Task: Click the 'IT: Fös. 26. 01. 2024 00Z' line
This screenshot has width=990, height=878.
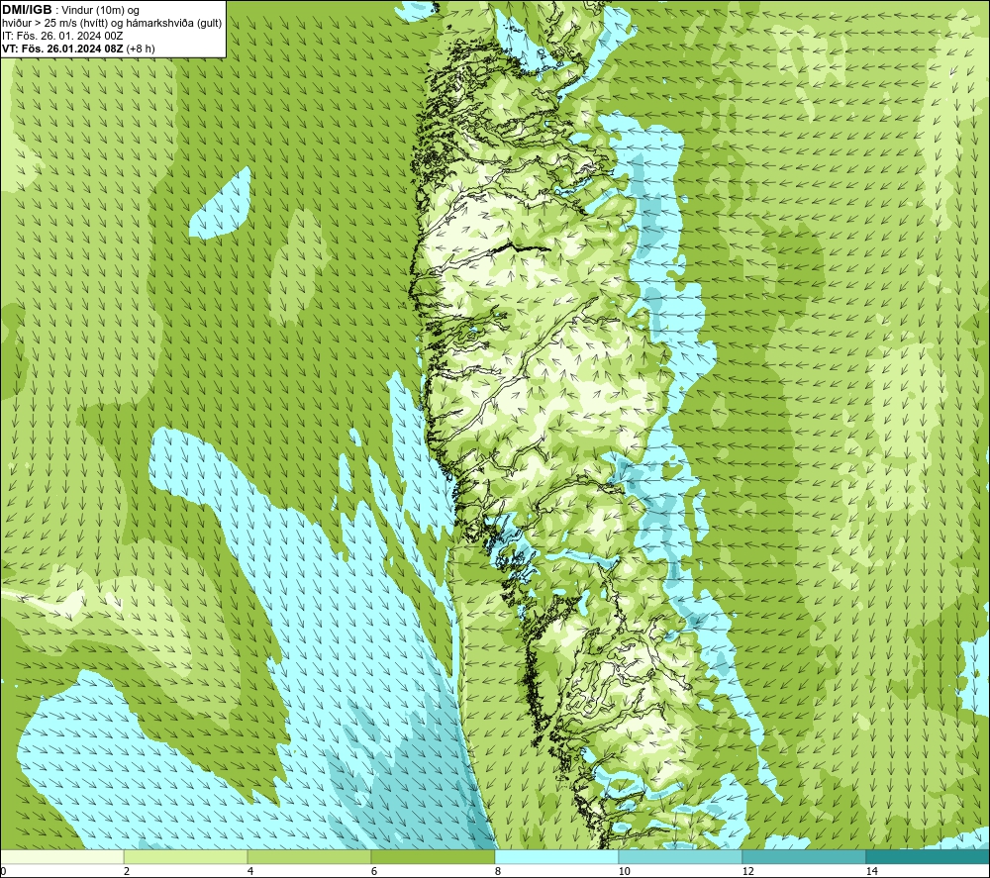Action: point(62,36)
